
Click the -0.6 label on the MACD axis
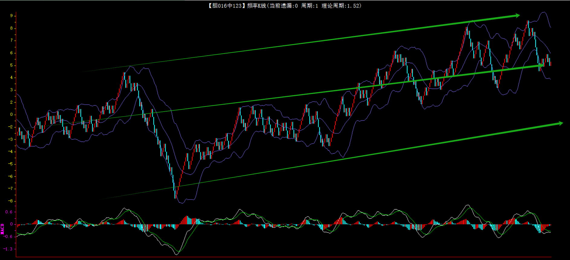8,236
